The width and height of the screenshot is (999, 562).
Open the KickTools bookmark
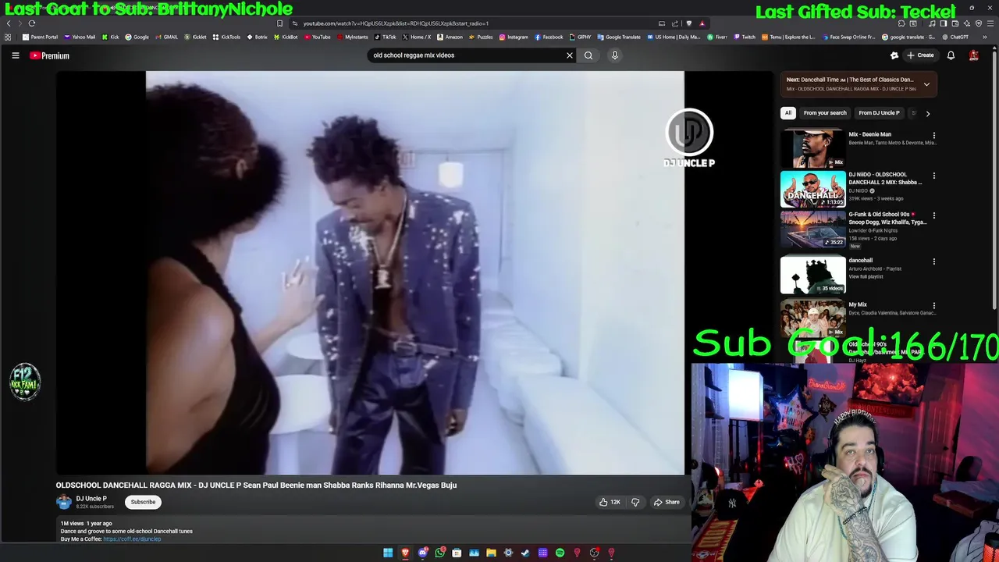pos(226,37)
